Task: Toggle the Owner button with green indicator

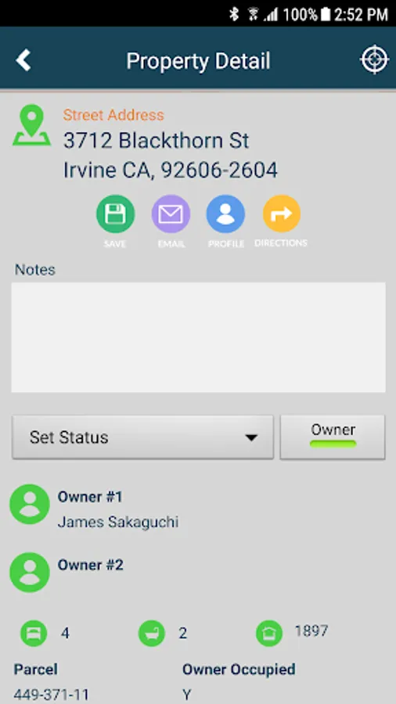Action: [x=333, y=436]
